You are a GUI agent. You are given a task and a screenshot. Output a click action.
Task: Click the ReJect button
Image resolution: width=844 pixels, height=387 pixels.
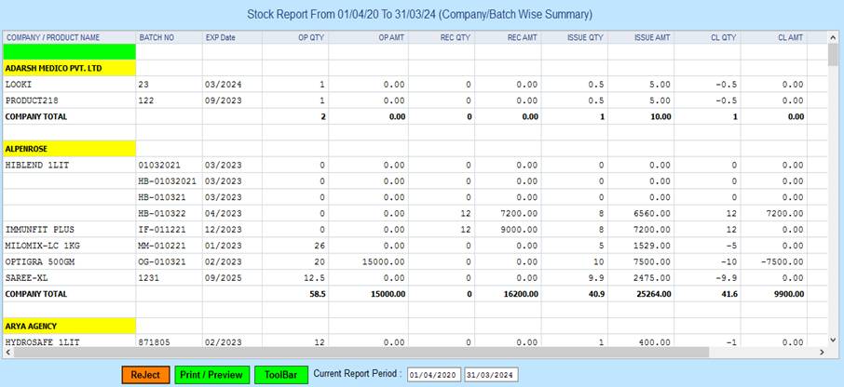tap(145, 375)
